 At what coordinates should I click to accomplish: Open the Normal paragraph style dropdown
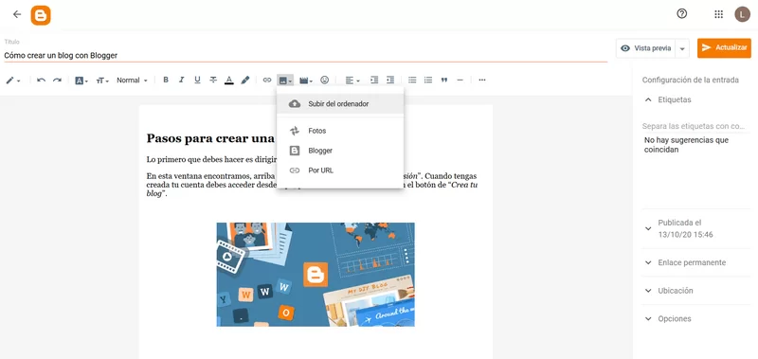(132, 81)
